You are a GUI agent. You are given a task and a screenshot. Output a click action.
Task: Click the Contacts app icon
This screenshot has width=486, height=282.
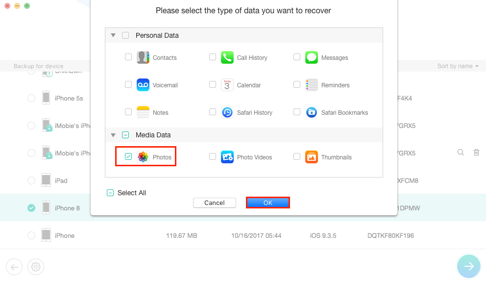pyautogui.click(x=143, y=57)
